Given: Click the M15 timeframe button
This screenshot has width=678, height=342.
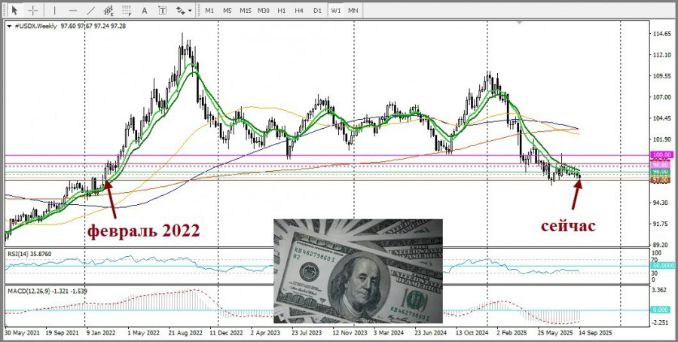Looking at the screenshot, I should click(245, 11).
